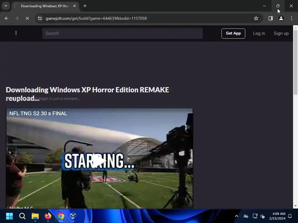Go back to the previous page
The height and width of the screenshot is (223, 298).
tap(6, 18)
